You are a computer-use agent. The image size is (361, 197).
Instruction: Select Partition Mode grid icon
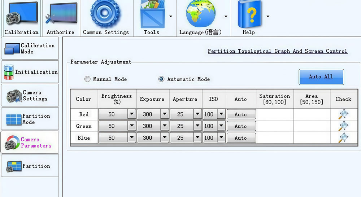14,119
